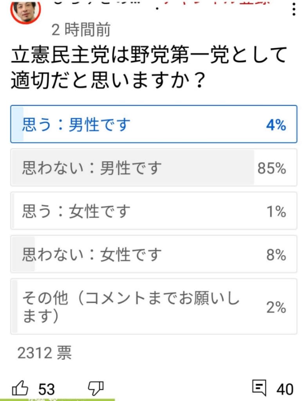This screenshot has height=401, width=308.
Task: Click the 2312 票 vote count
Action: pyautogui.click(x=45, y=353)
